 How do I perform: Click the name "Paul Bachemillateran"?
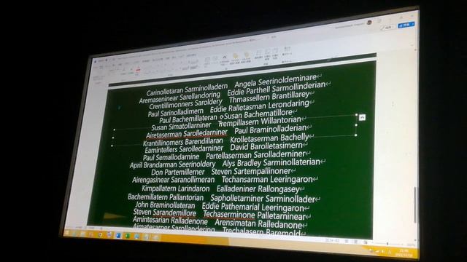pos(188,119)
